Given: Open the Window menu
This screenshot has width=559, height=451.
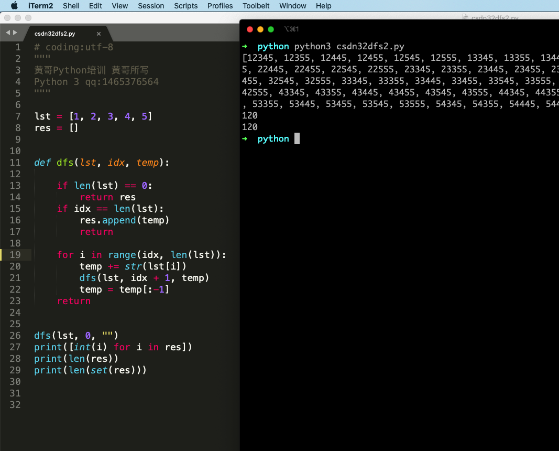Looking at the screenshot, I should pyautogui.click(x=293, y=6).
